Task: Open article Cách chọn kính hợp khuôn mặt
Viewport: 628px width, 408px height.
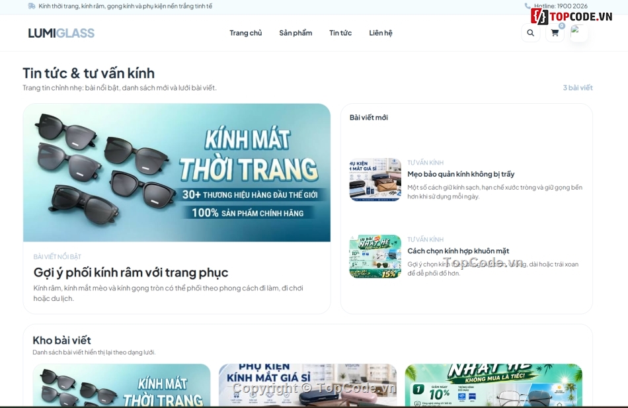Action: point(458,251)
